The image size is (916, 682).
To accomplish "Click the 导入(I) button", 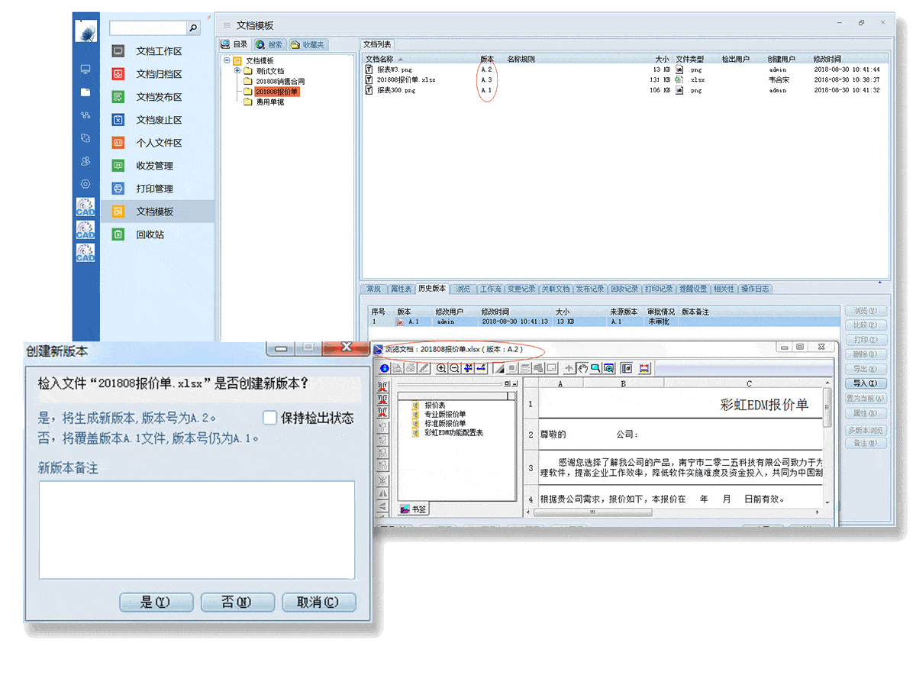I will point(866,383).
